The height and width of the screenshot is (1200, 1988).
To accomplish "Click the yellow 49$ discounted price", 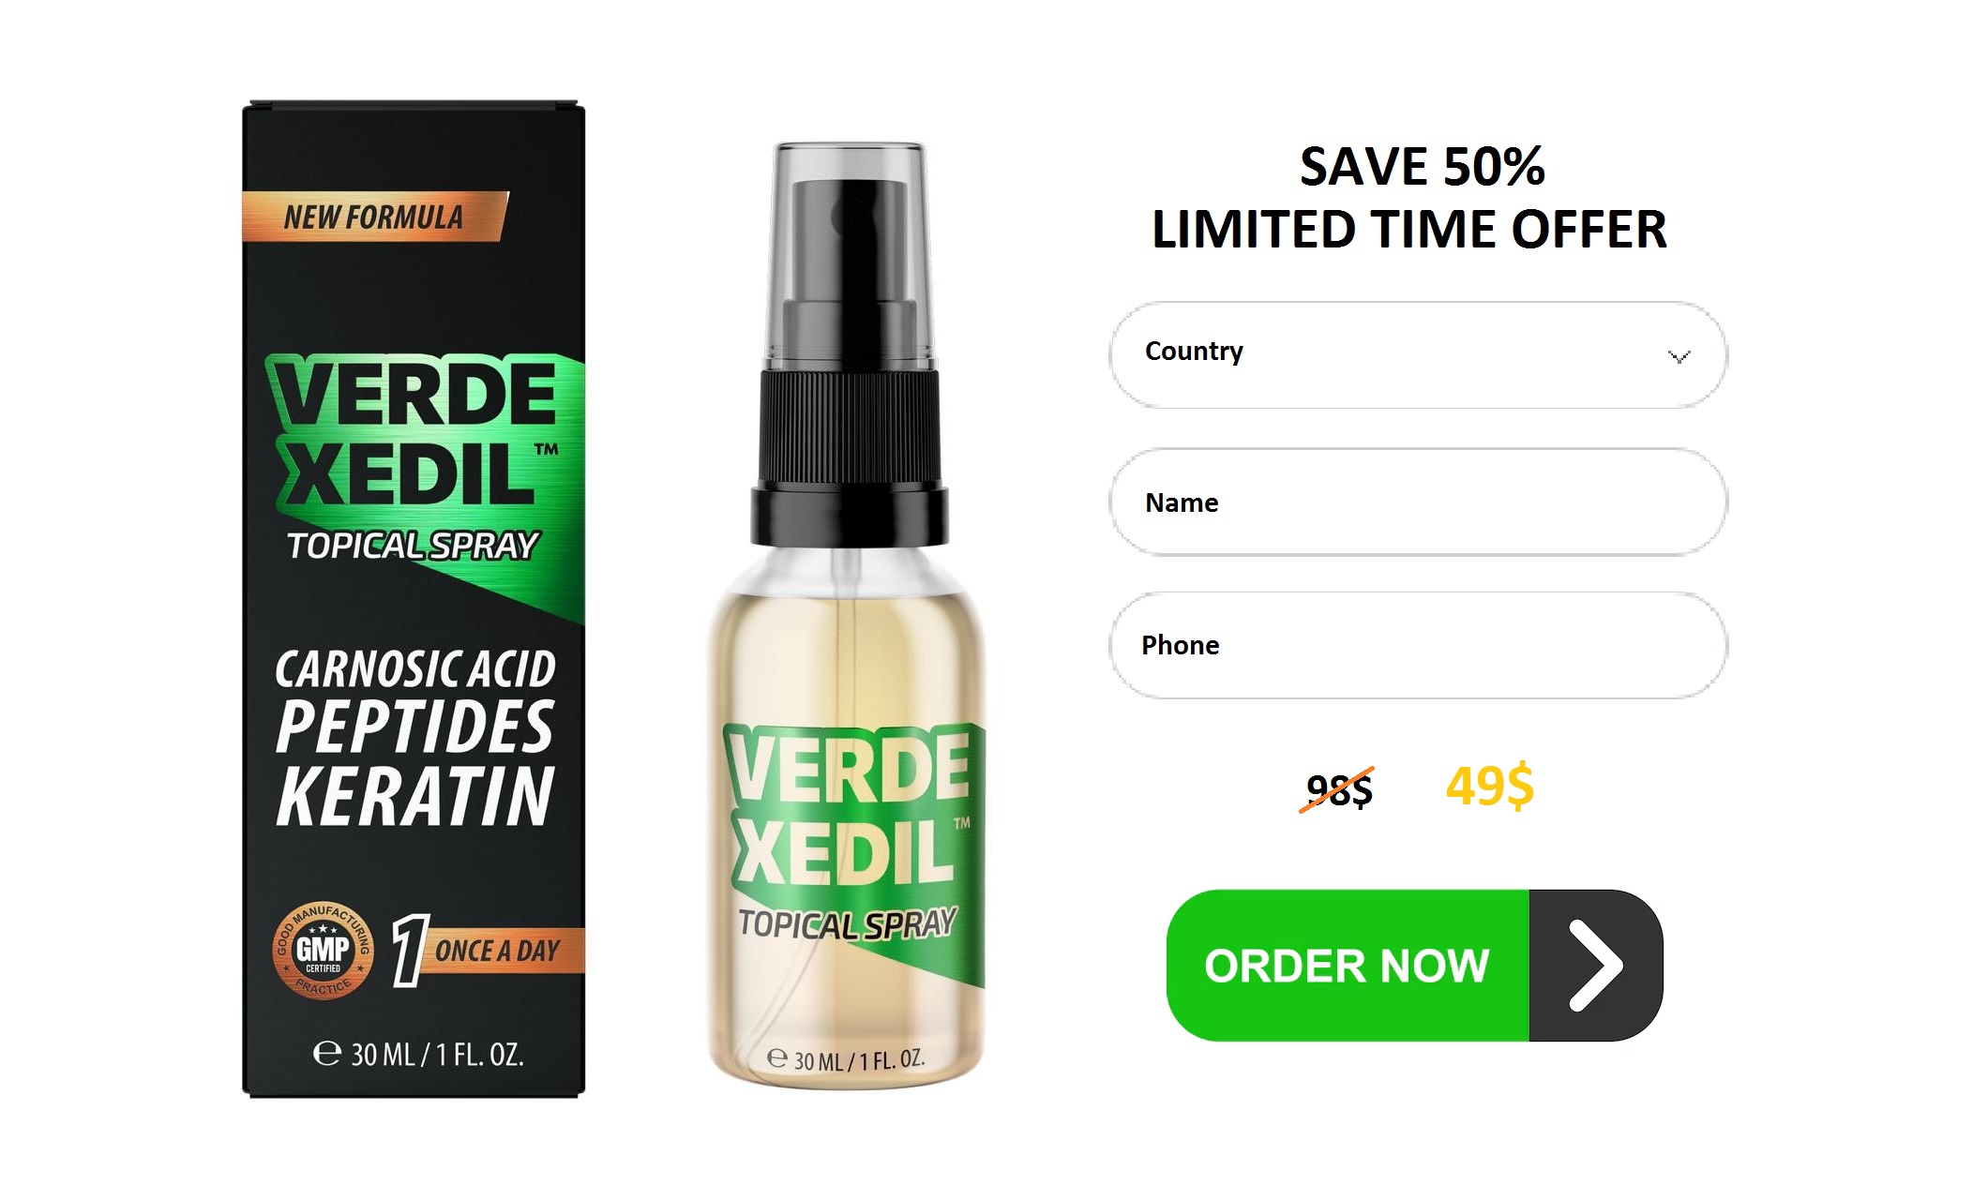I will pos(1489,786).
